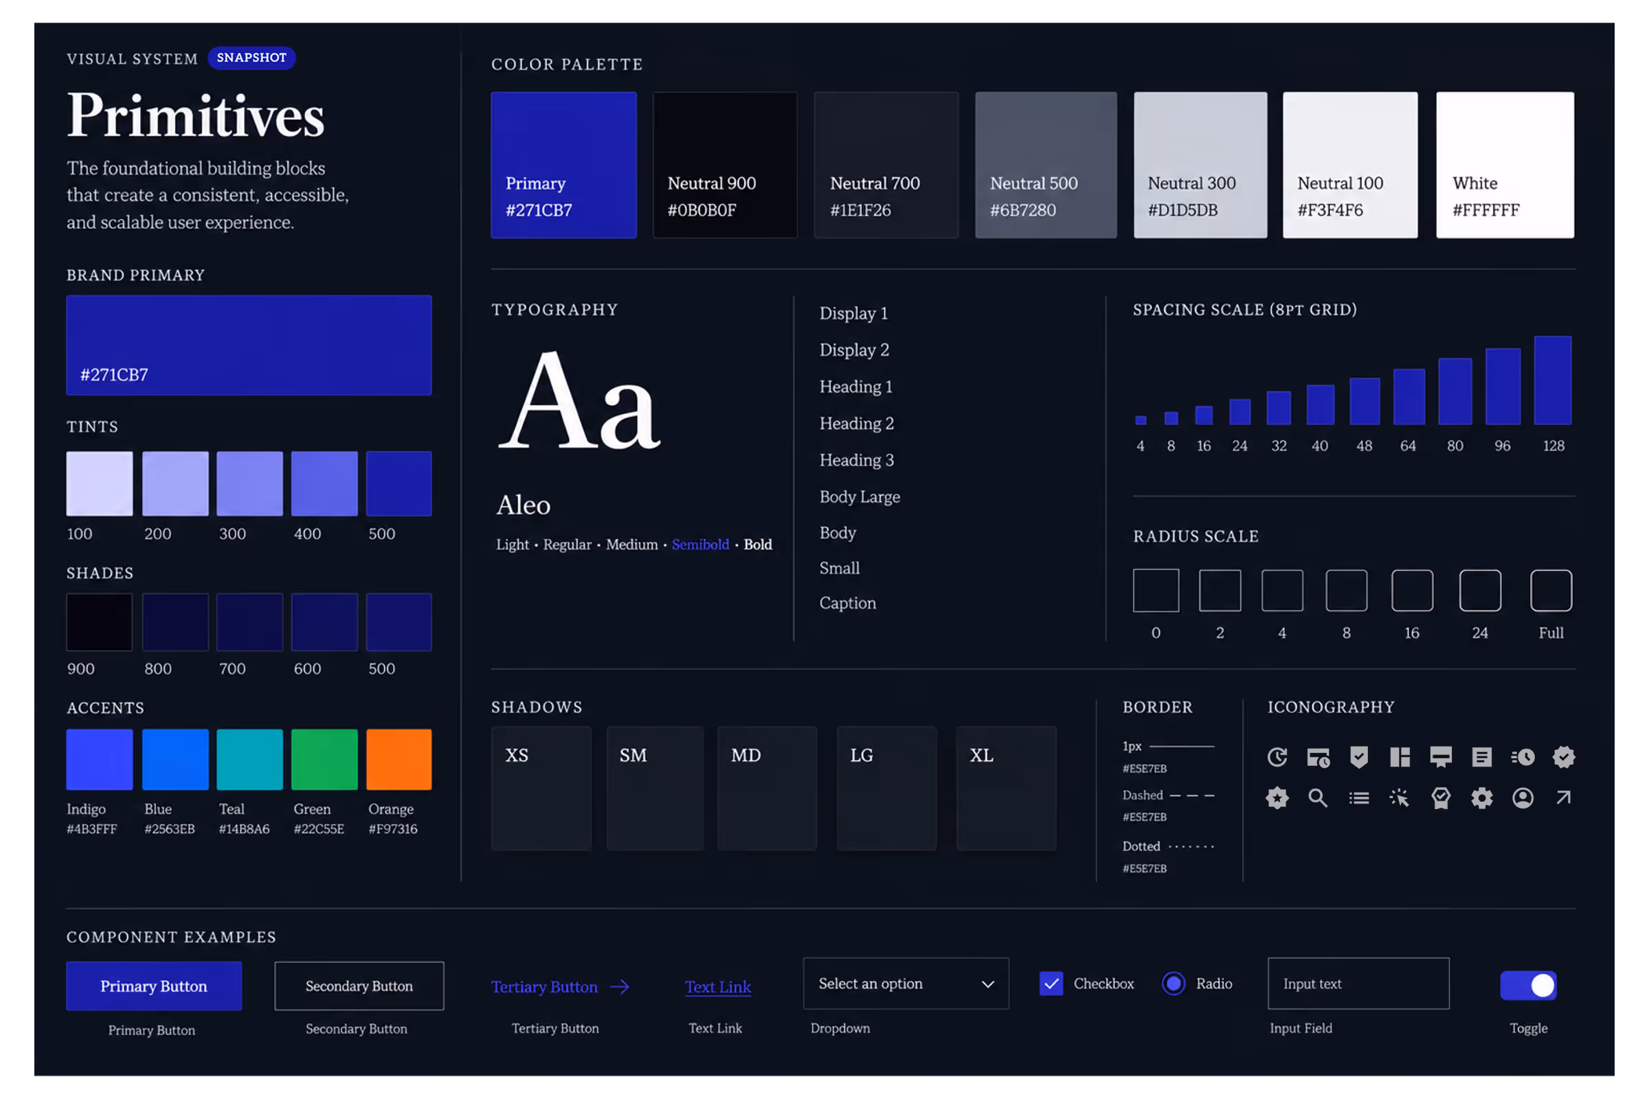
Task: Select the Neutral 700 palette swatch
Action: 886,166
